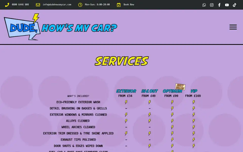The image size is (243, 152).
Task: Click the Exterior Windows & Mirrors Cleaned label
Action: [78, 115]
